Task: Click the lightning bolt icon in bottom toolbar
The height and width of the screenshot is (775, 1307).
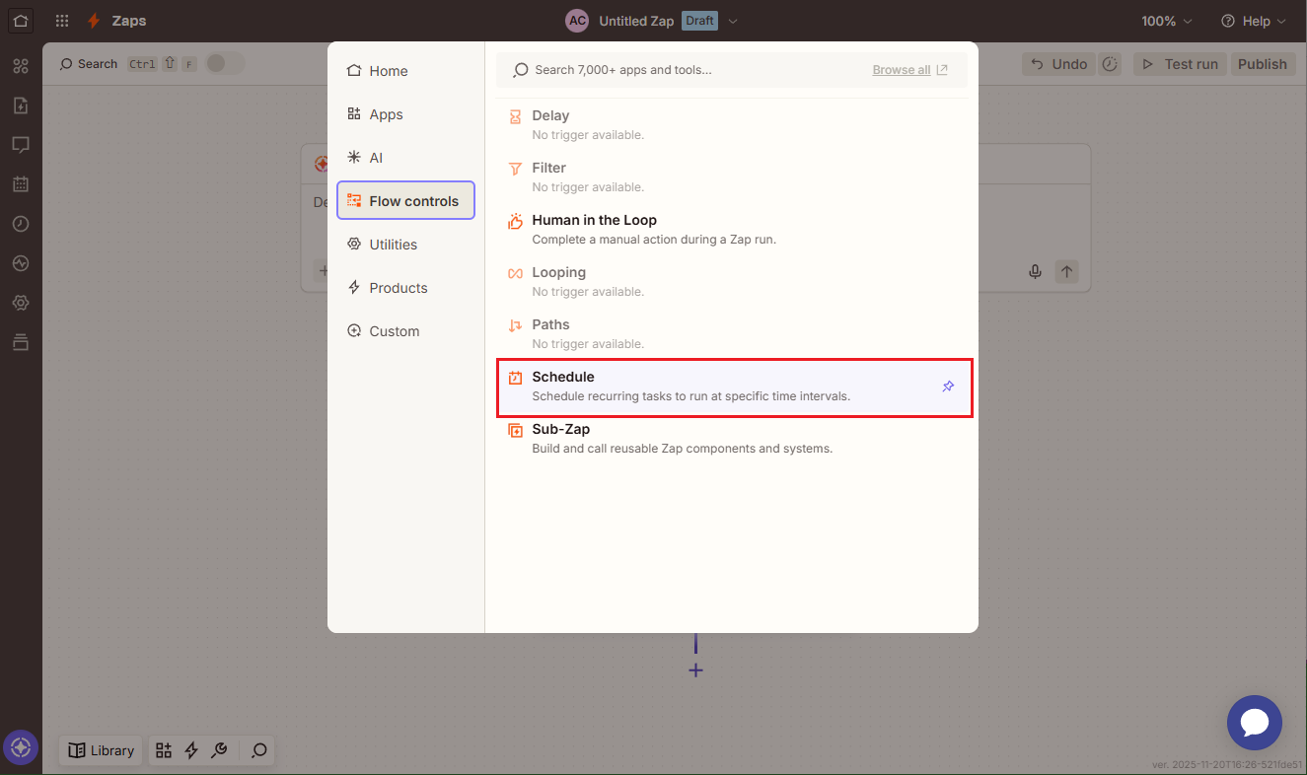Action: click(191, 750)
